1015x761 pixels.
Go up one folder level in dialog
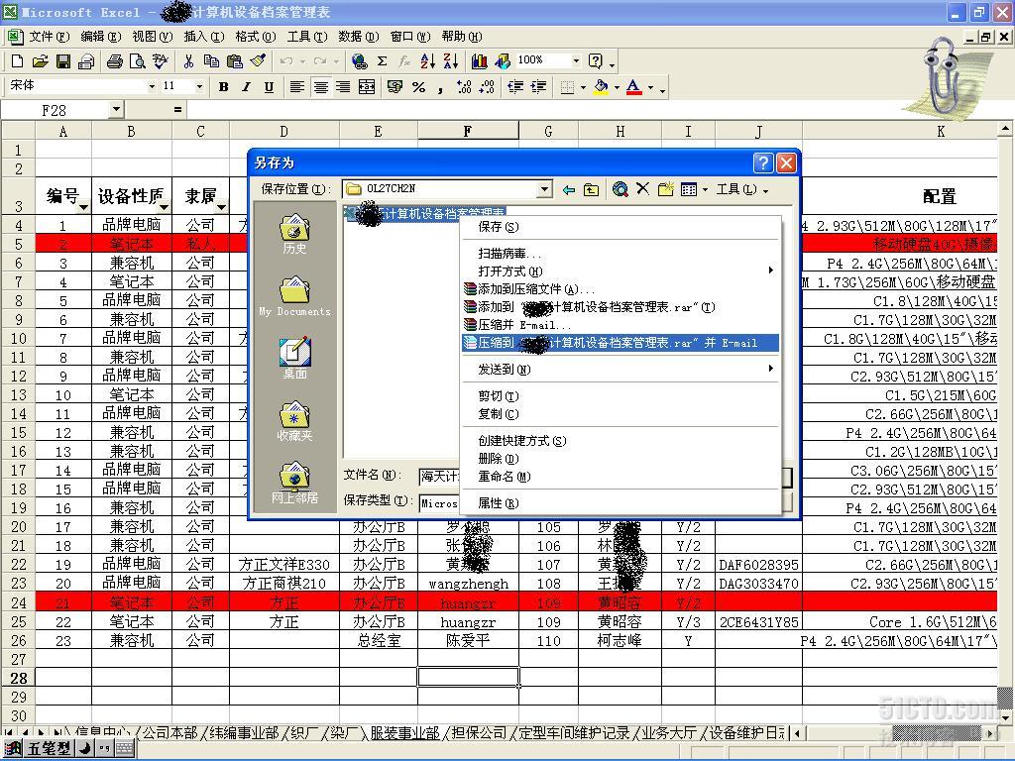[591, 189]
